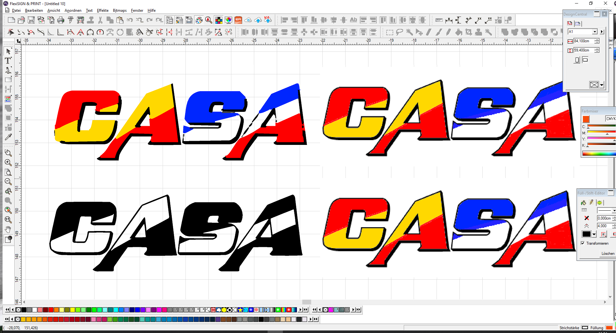Select landscape page orientation button

pos(585,60)
